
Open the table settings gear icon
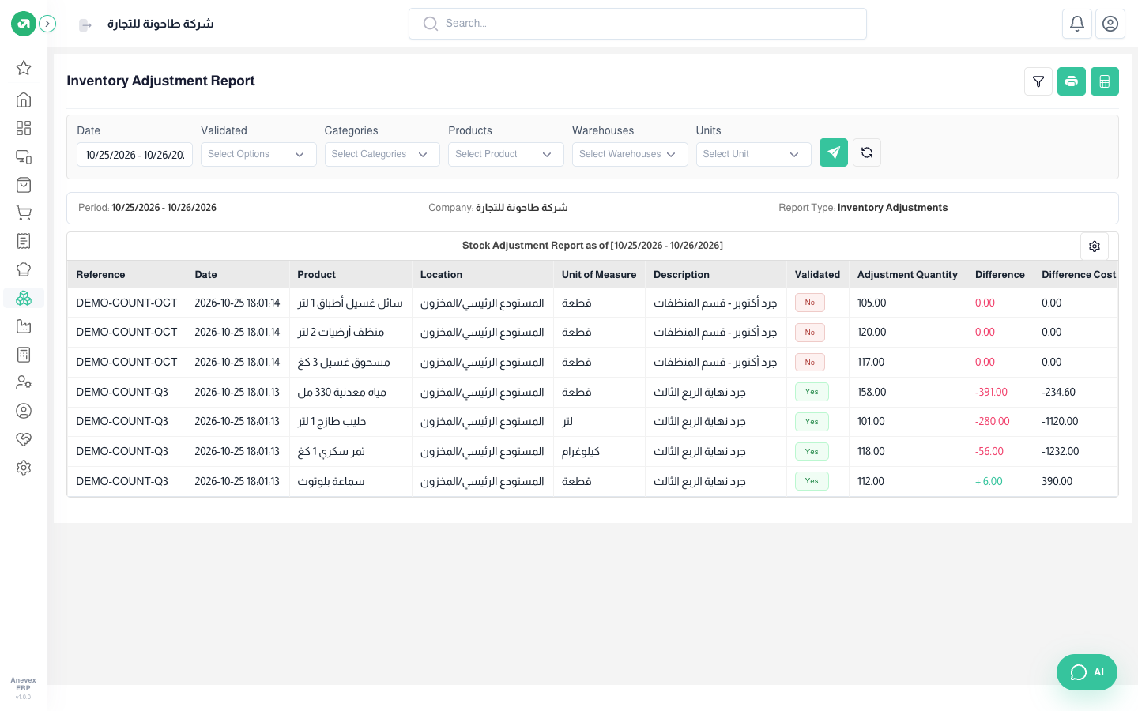tap(1095, 246)
